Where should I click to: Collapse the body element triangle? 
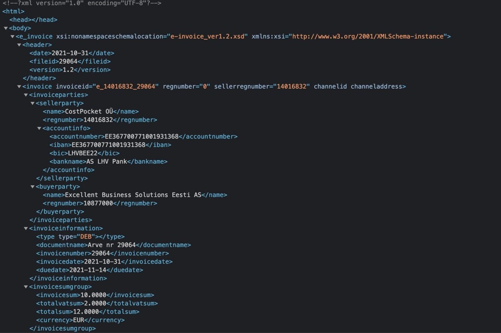tap(6, 28)
